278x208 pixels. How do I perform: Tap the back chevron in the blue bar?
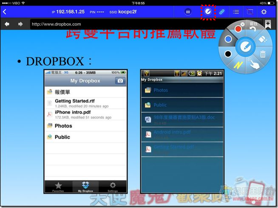(5, 12)
